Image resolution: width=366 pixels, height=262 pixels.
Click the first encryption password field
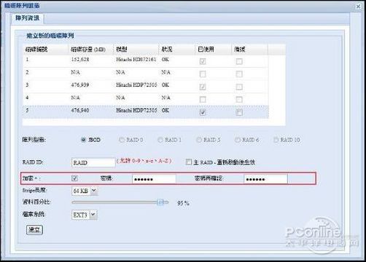[x=154, y=179]
